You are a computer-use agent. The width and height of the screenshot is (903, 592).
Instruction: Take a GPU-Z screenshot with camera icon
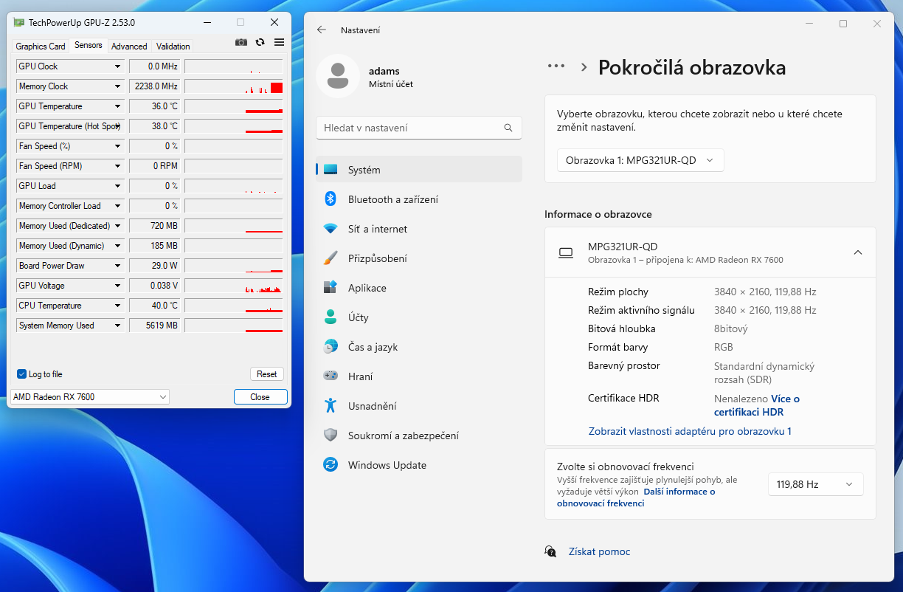[x=241, y=42]
